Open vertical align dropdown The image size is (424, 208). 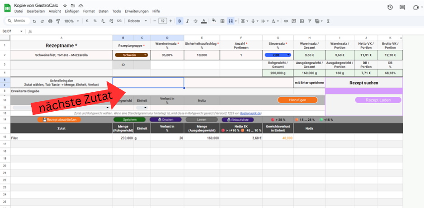(254, 21)
